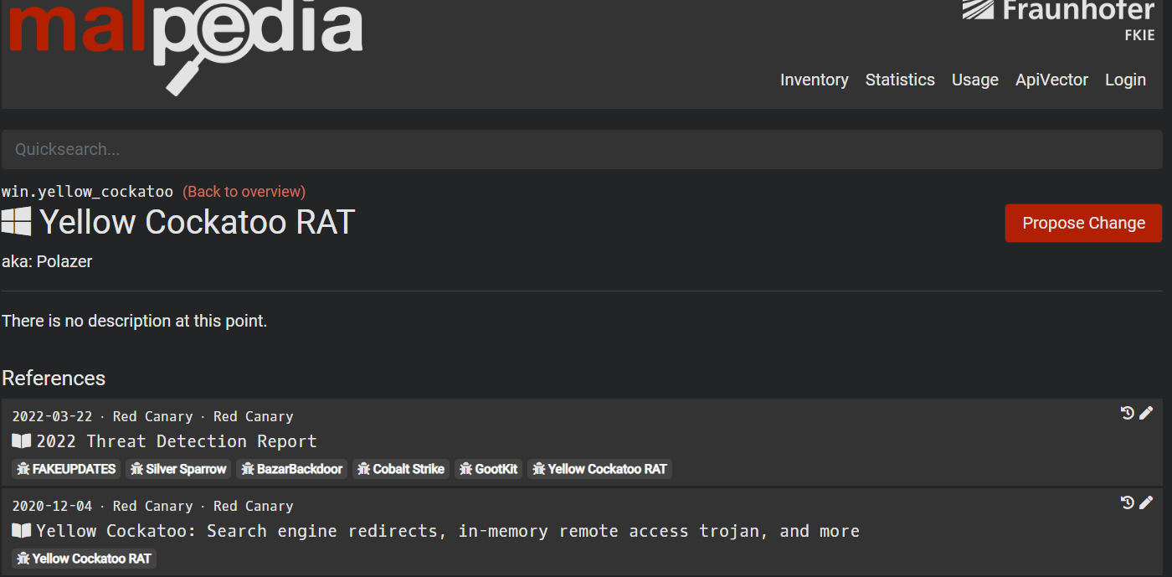
Task: Click the date 2020-12-04
Action: 52,506
